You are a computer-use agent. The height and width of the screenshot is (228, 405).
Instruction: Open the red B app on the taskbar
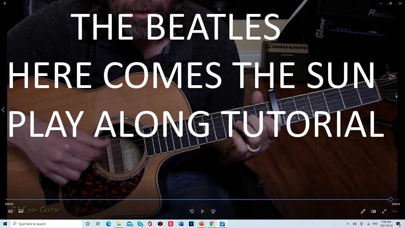point(171,224)
